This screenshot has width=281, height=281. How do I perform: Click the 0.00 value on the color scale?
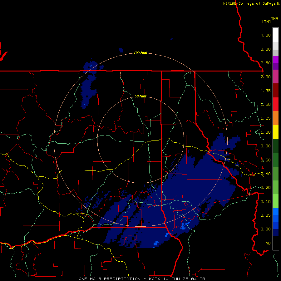(266, 229)
